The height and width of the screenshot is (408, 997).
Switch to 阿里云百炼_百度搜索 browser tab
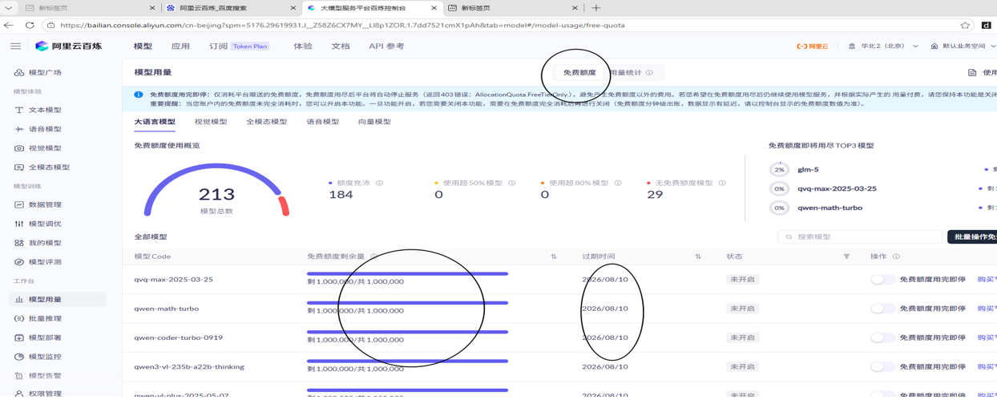pos(229,8)
